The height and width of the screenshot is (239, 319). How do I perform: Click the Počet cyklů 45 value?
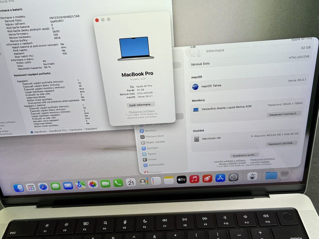click(44, 61)
